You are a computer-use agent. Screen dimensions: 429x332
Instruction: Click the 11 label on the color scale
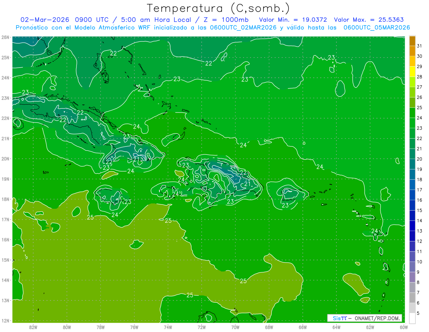coord(419,251)
